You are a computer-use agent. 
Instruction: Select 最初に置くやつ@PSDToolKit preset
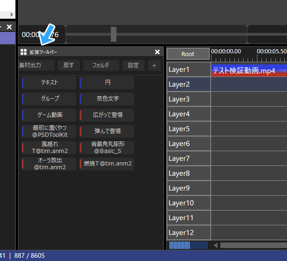[x=49, y=131]
